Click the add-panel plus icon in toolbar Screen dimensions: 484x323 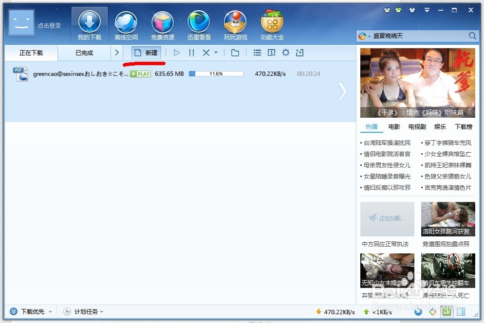pos(300,53)
